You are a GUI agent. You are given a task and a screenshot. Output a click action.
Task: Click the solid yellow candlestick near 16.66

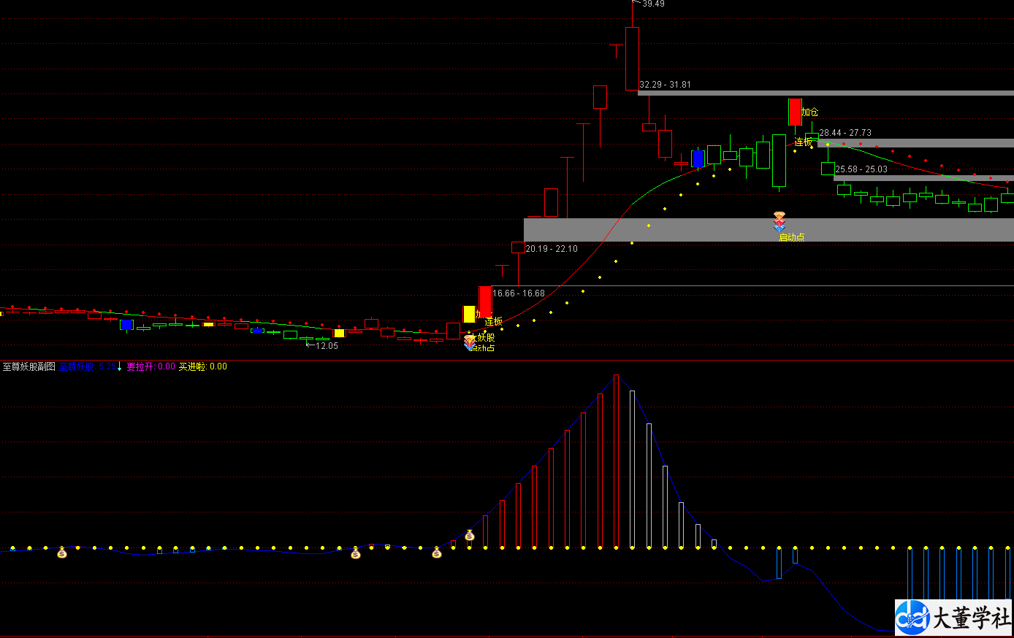pyautogui.click(x=469, y=314)
